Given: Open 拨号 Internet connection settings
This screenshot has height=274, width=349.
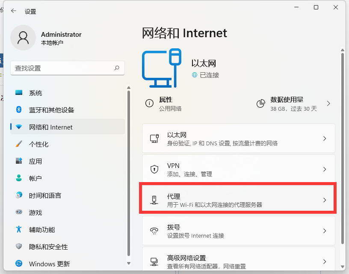Looking at the screenshot, I should 239,231.
